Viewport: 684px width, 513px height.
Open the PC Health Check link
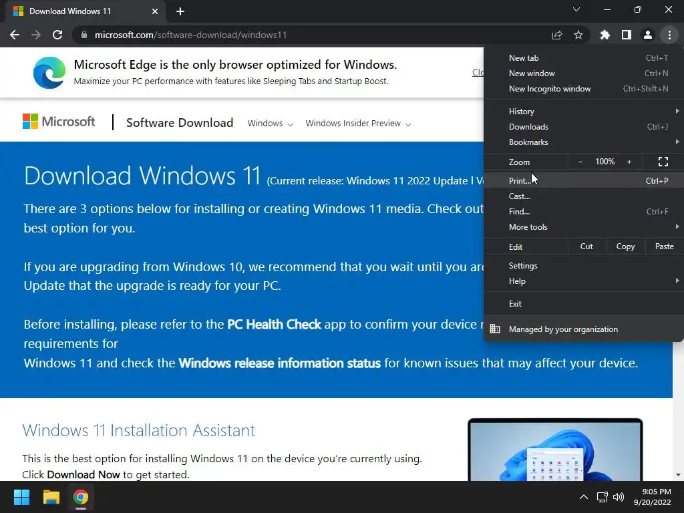point(274,324)
